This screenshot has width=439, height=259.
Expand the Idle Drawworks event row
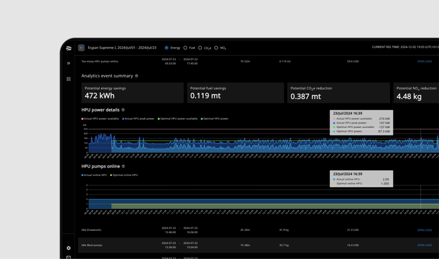pos(258,230)
